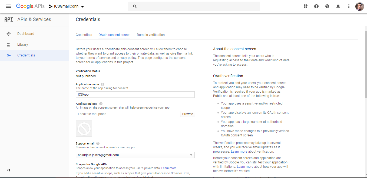Click the help question mark icon
The width and height of the screenshot is (367, 178).
tap(327, 6)
